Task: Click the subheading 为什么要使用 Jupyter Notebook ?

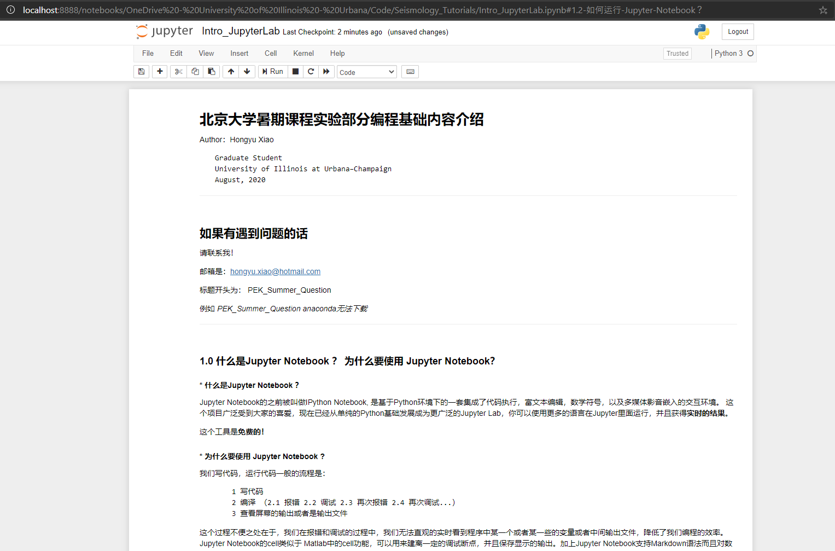Action: point(262,456)
